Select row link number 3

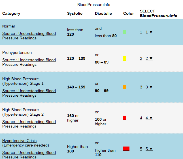click(141, 87)
